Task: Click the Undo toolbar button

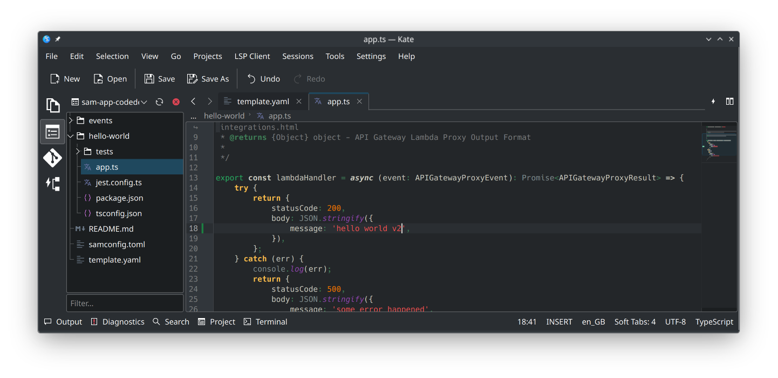Action: (263, 79)
